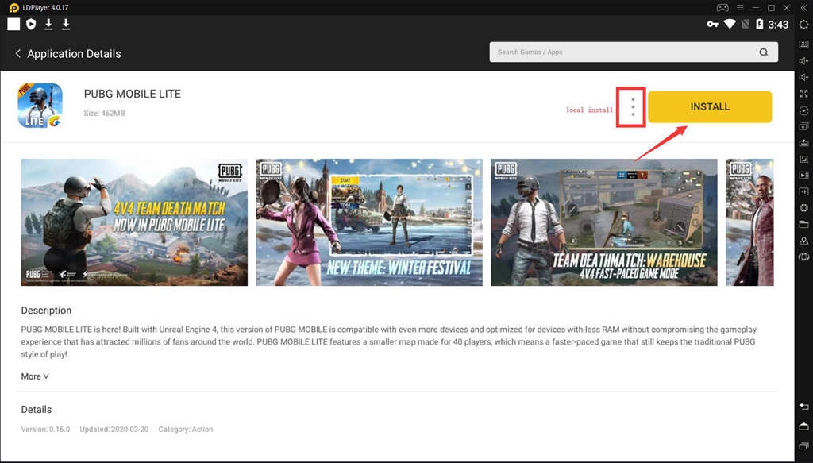Open the Winter Festival theme screenshot
This screenshot has width=813, height=463.
coord(369,222)
